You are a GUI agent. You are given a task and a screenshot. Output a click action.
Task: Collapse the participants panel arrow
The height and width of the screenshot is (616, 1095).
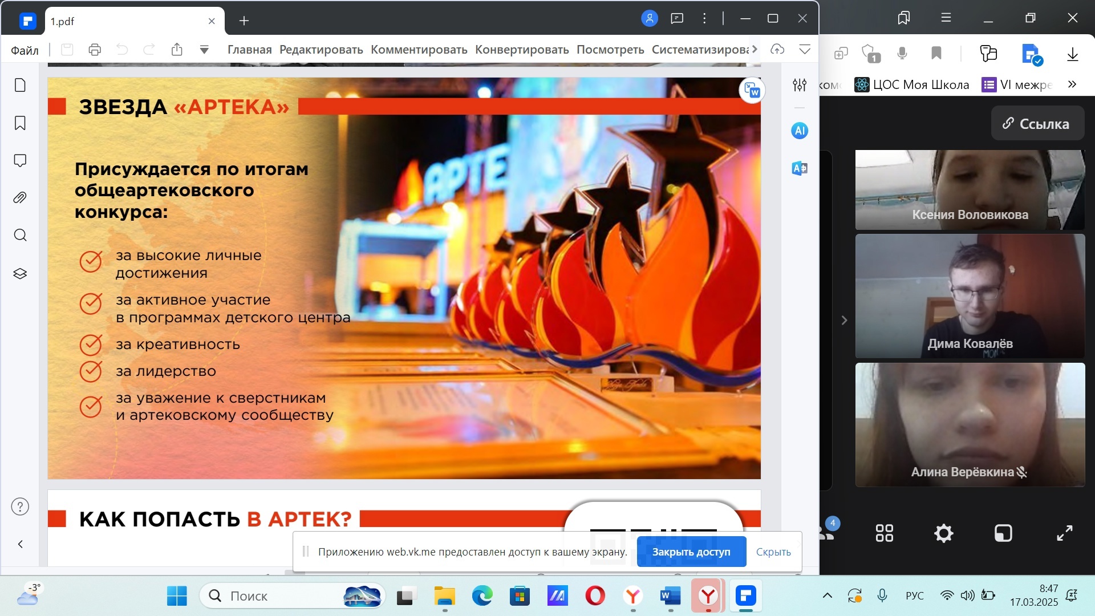point(844,321)
